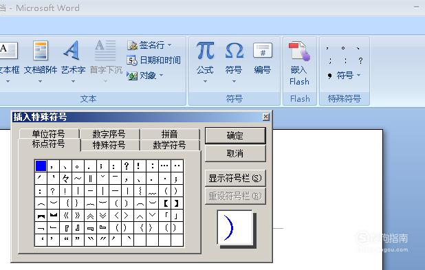Screen dimensions: 425x270
Task: Pick the 』 closing white corner bracket
Action: [78, 228]
